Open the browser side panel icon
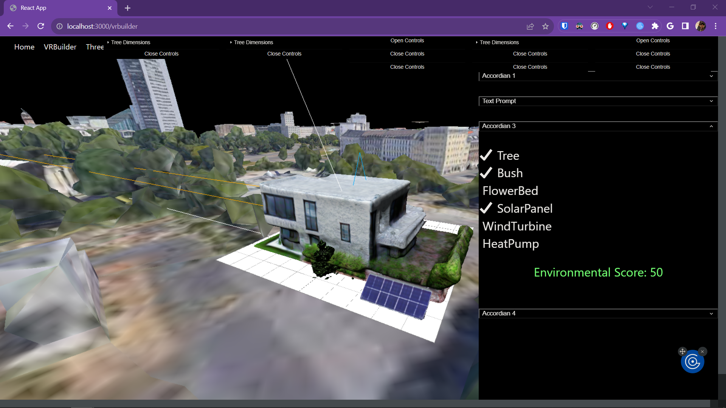The height and width of the screenshot is (408, 726). (x=685, y=26)
